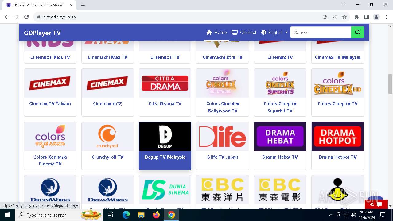Focus the Search input field
The width and height of the screenshot is (393, 221).
point(321,33)
